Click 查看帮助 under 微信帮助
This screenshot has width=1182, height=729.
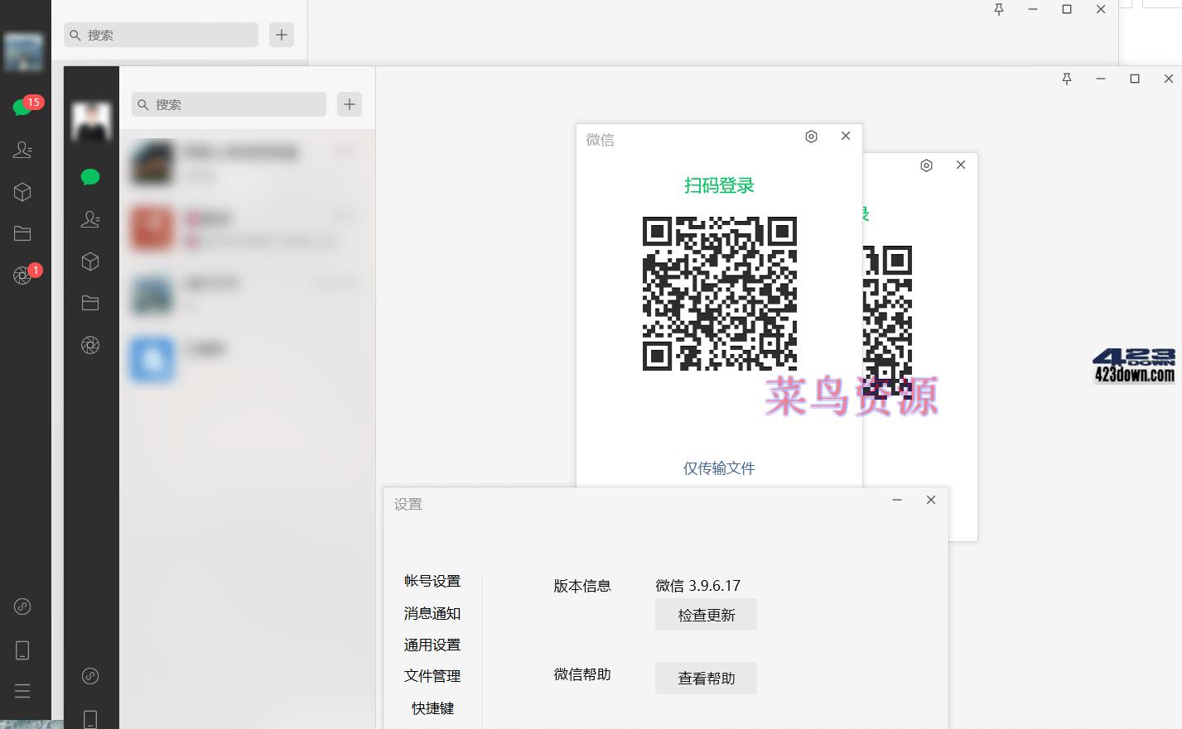(706, 678)
